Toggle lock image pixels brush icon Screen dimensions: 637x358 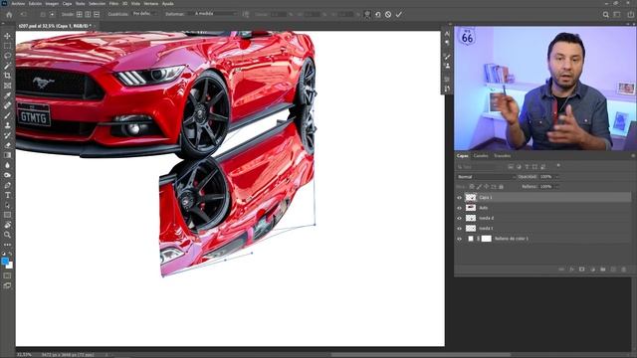479,187
